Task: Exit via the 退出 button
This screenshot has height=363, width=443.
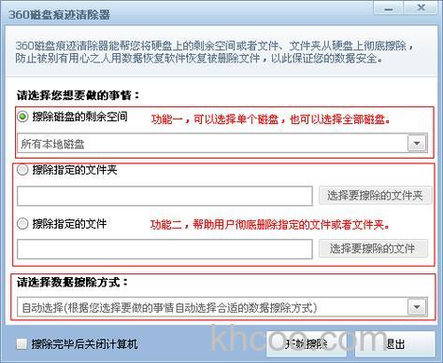Action: click(395, 343)
